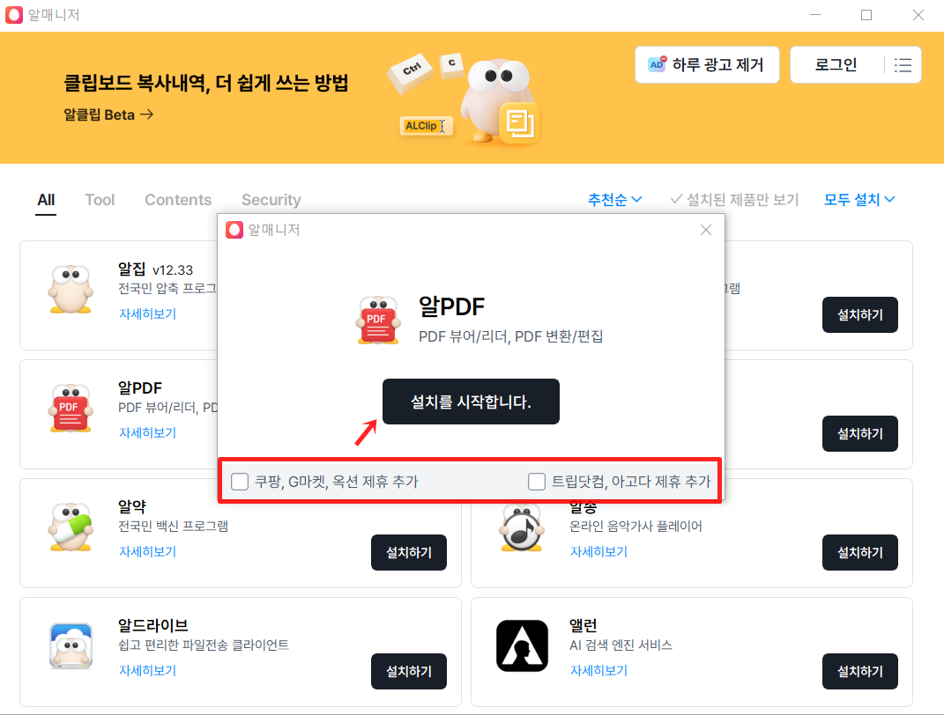Open 자세히보기 for 알송
This screenshot has height=715, width=944.
pyautogui.click(x=598, y=551)
